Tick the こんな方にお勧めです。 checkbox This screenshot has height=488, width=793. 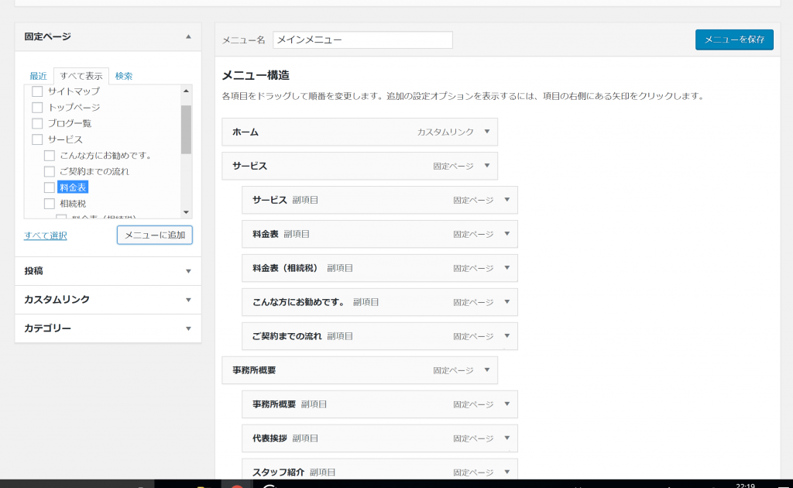(x=49, y=156)
